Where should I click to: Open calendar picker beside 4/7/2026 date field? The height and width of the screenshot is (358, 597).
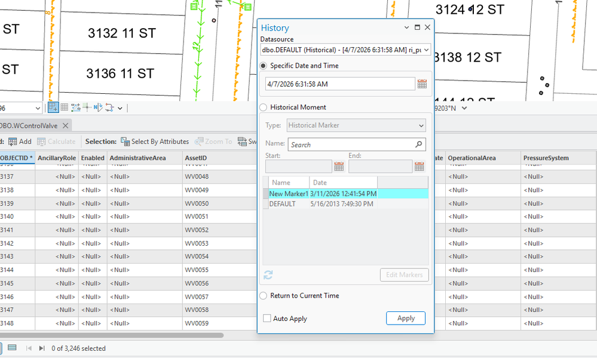click(x=423, y=84)
